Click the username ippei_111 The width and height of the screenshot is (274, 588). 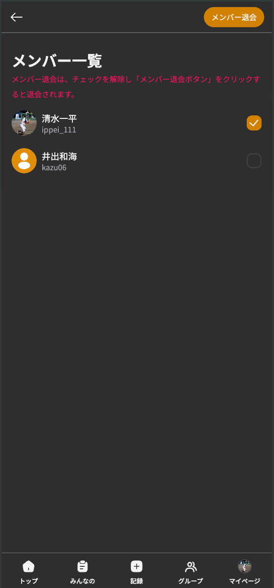(59, 130)
